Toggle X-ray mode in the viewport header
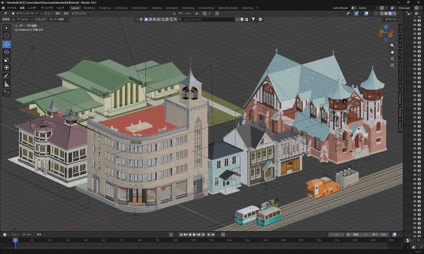This screenshot has width=424, height=254. pos(376,14)
